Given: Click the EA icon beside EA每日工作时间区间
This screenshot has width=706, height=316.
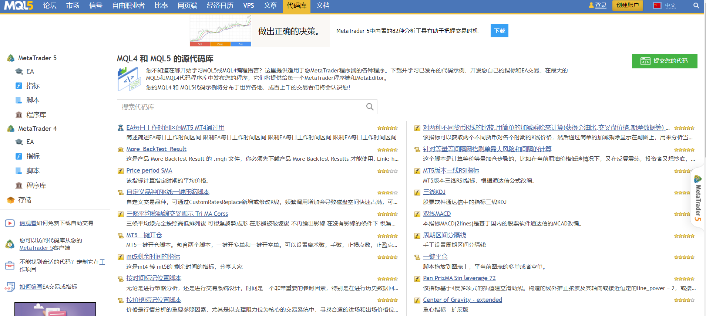Looking at the screenshot, I should (121, 128).
